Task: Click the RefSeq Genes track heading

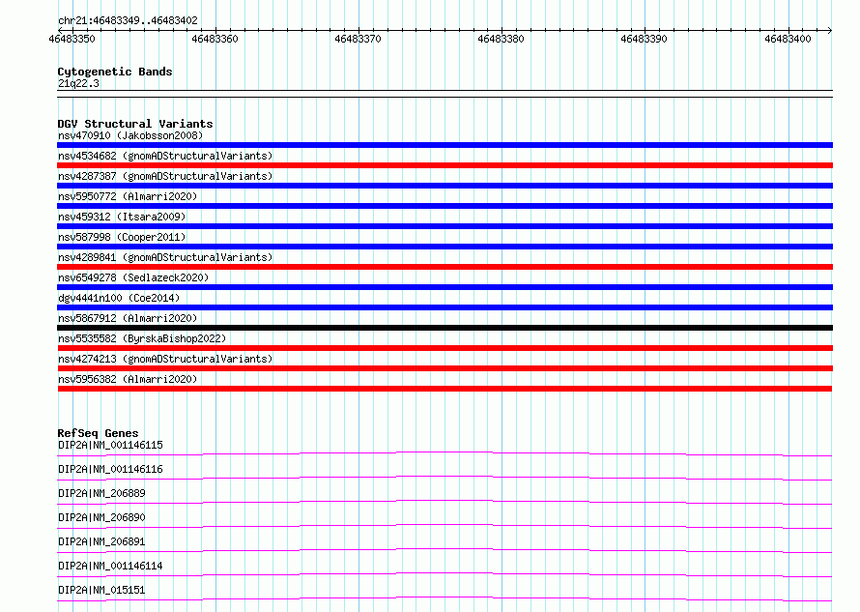Action: pyautogui.click(x=98, y=433)
